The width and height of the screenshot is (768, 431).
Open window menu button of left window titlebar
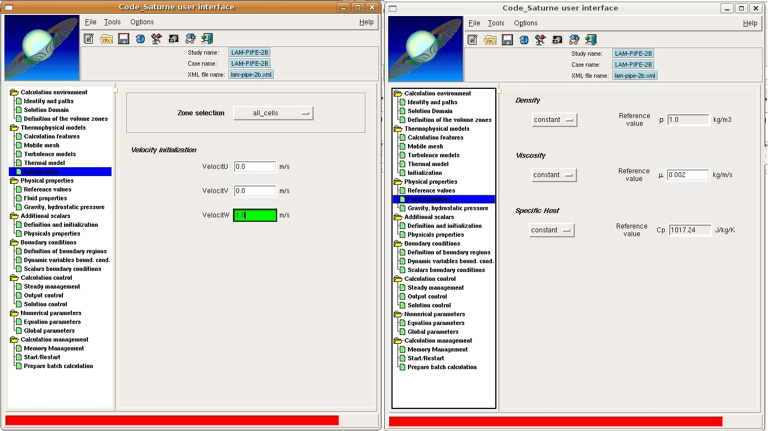pos(8,7)
